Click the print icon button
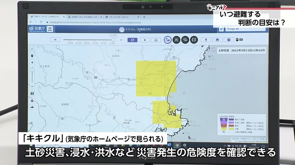The height and width of the screenshot is (165, 295). pos(217,40)
